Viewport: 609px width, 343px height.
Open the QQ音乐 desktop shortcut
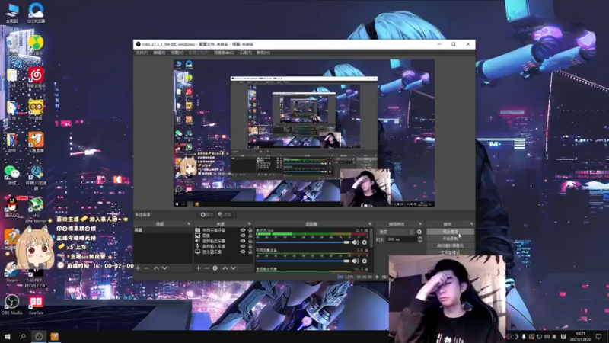click(x=36, y=45)
